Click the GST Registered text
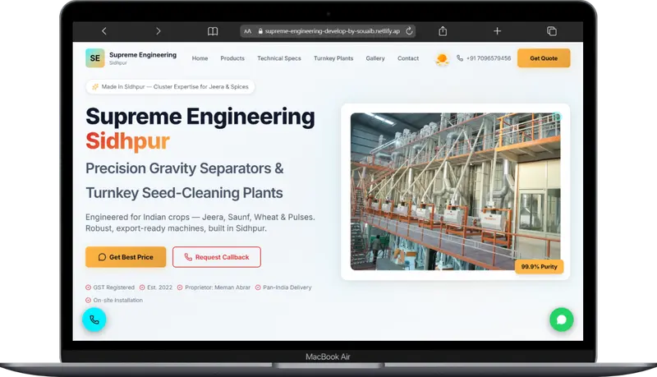Image resolution: width=657 pixels, height=377 pixels. click(x=114, y=287)
